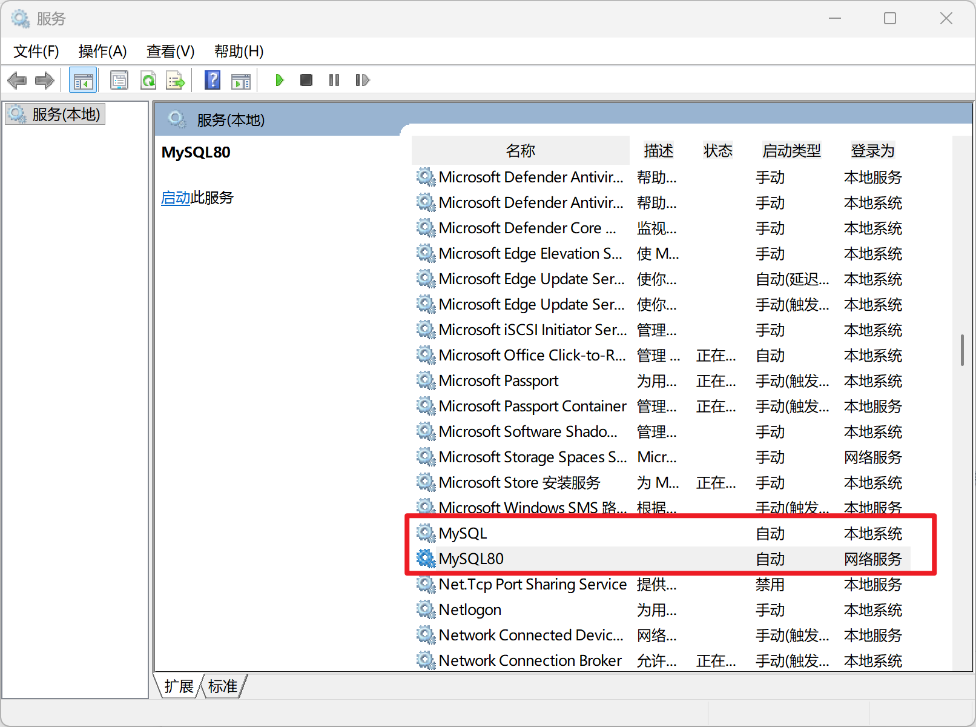
Task: Click the Back arrow toolbar icon
Action: [17, 80]
